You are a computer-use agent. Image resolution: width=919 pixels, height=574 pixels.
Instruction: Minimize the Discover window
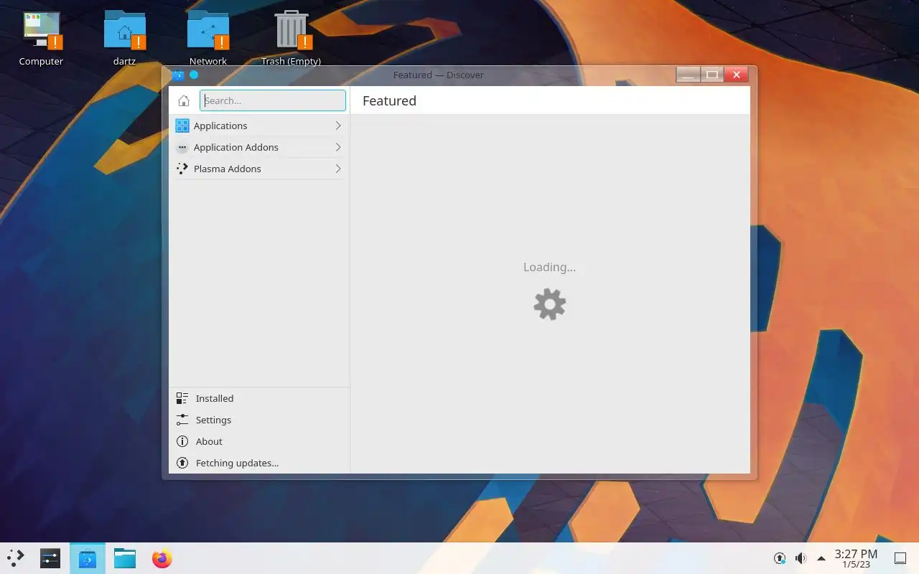pos(688,75)
